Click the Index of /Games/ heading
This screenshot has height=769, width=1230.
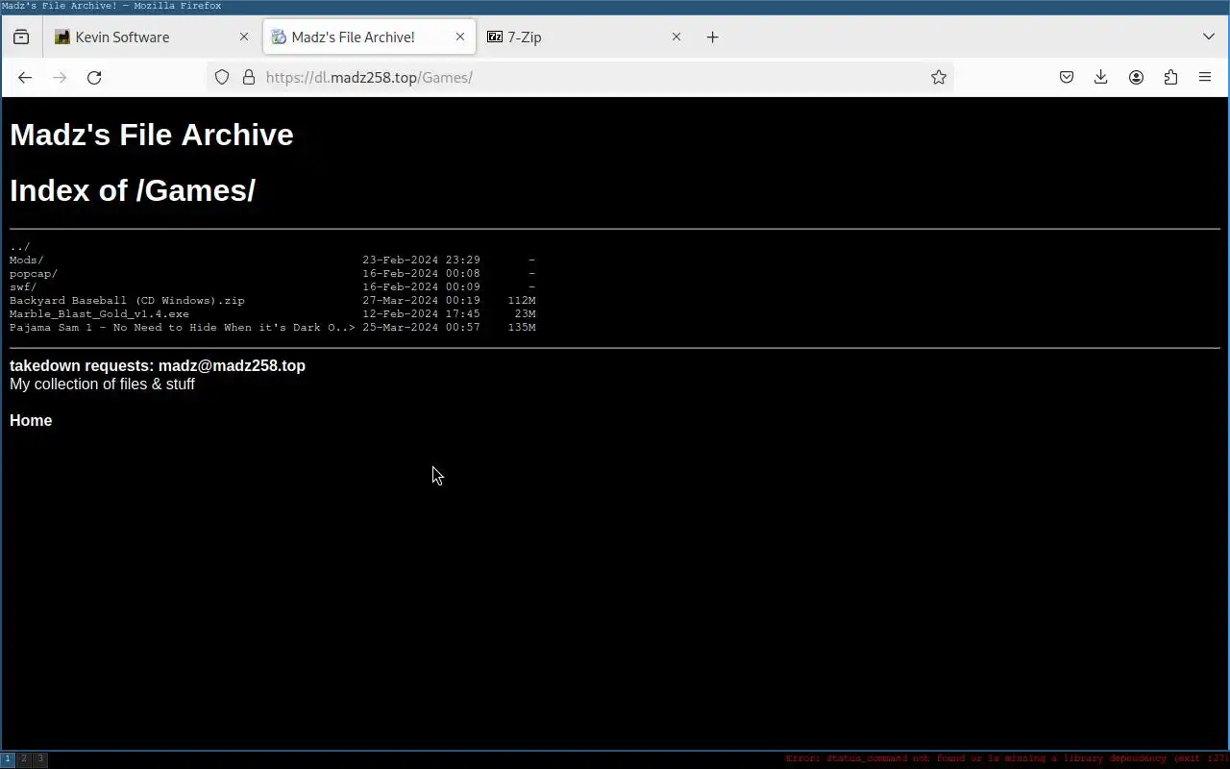pos(133,190)
